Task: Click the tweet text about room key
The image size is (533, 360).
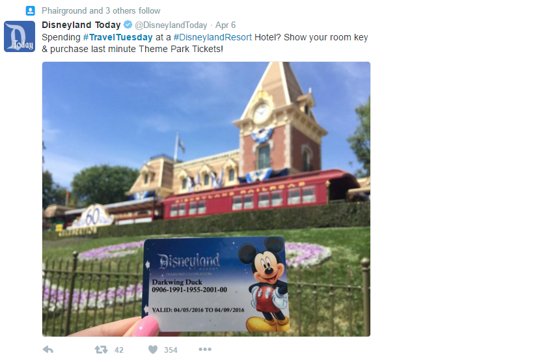Action: (x=205, y=43)
